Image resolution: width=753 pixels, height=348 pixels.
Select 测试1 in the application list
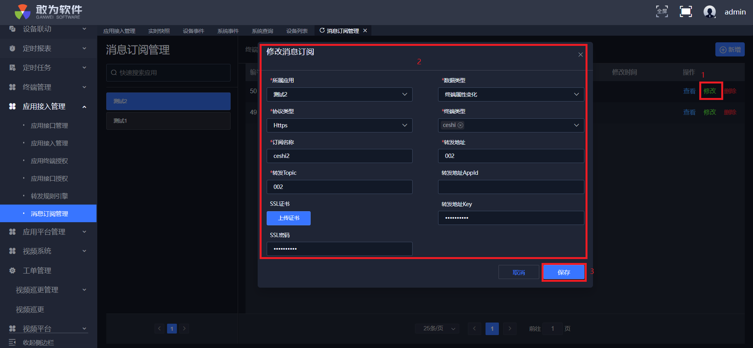(168, 121)
